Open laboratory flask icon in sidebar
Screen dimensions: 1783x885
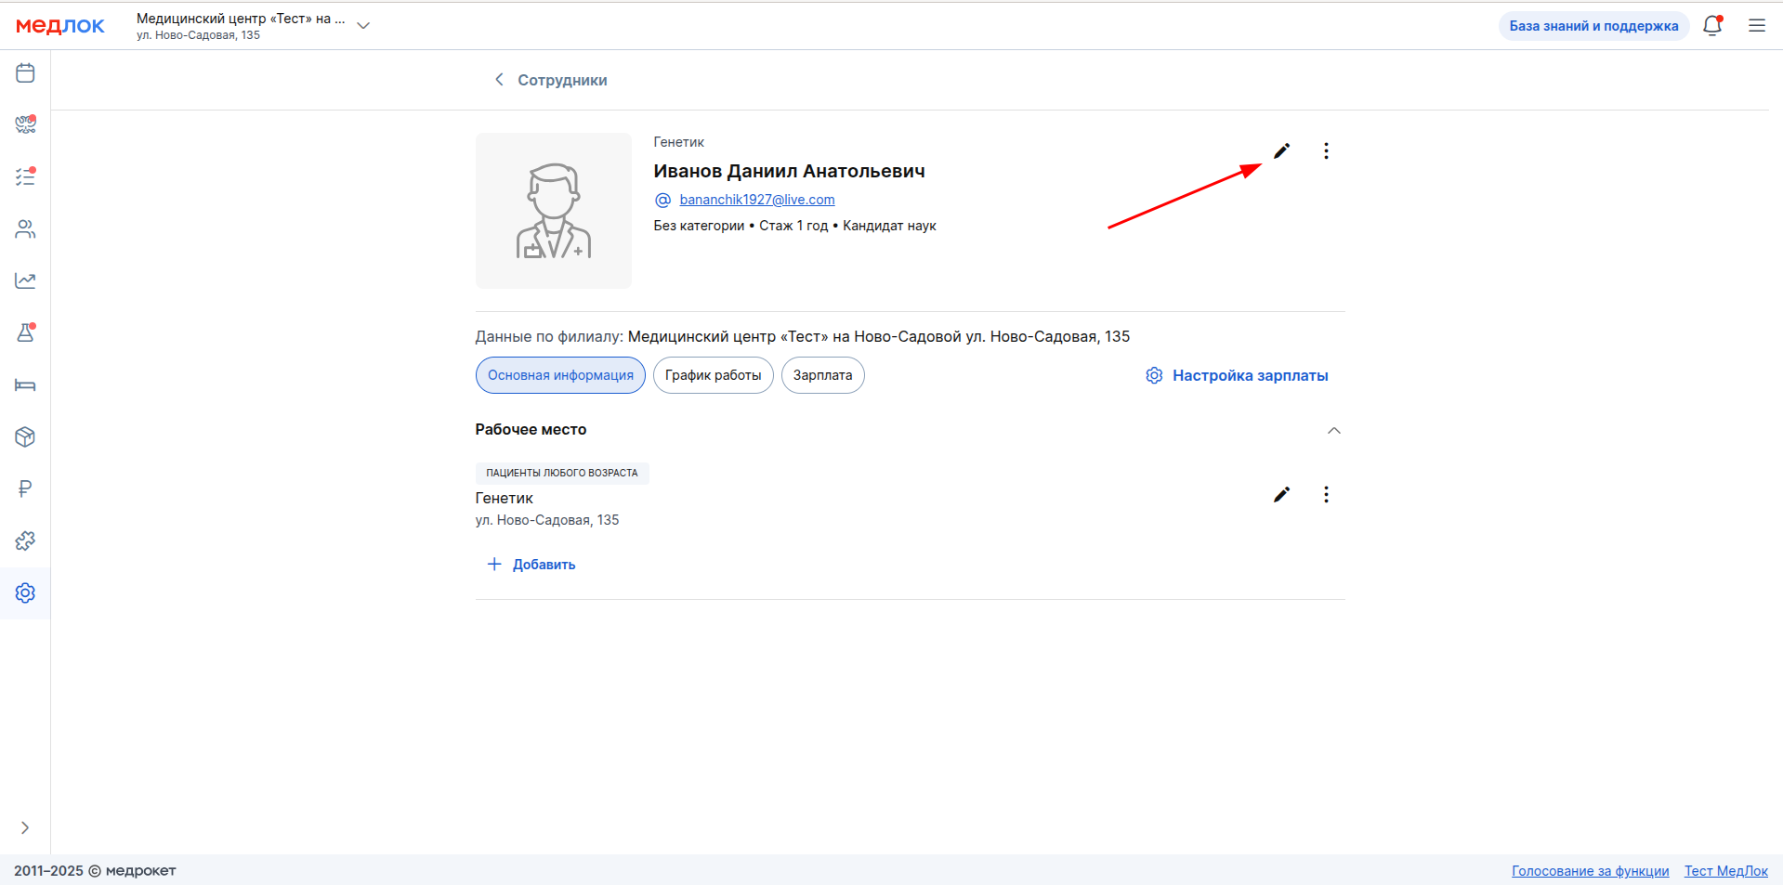[x=25, y=332]
